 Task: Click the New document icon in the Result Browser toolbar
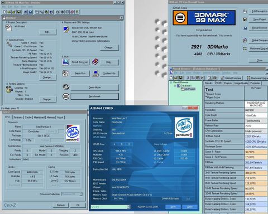[x=171, y=77]
